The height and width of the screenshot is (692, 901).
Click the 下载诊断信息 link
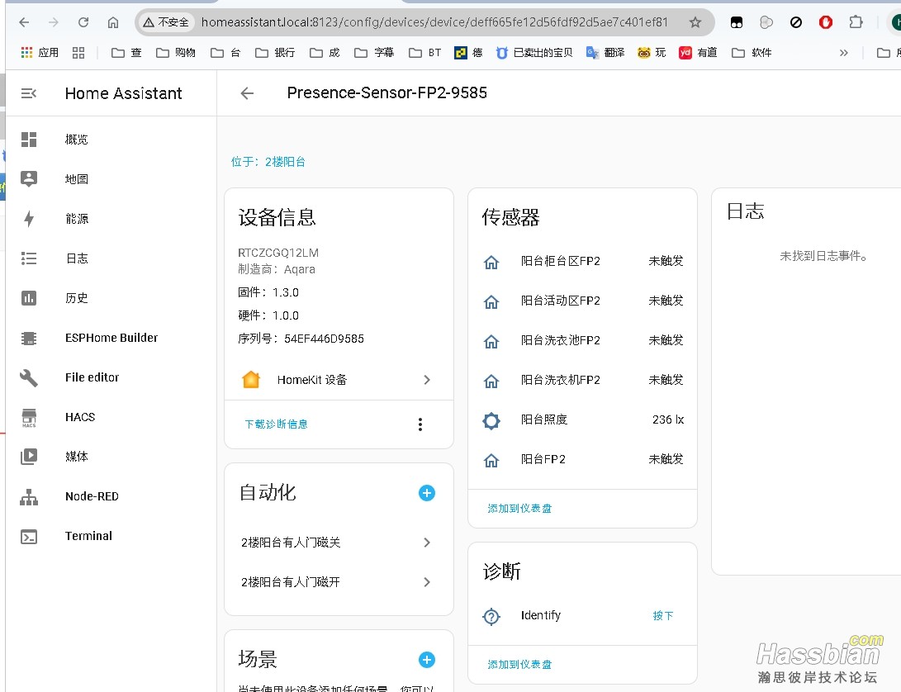277,424
